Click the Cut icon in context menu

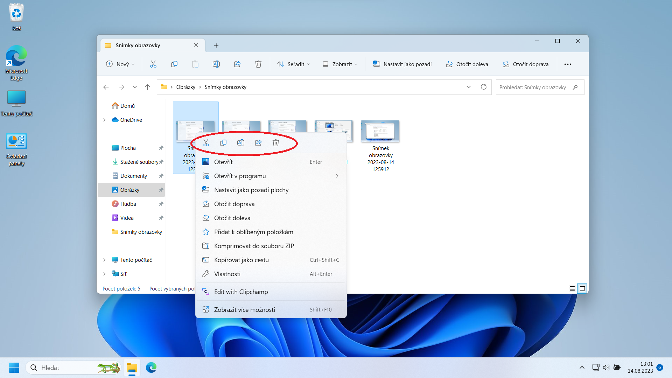206,143
